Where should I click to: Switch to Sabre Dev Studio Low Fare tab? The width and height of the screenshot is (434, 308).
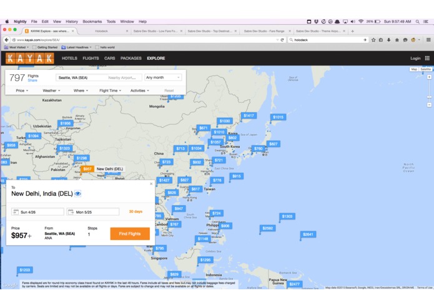155,31
